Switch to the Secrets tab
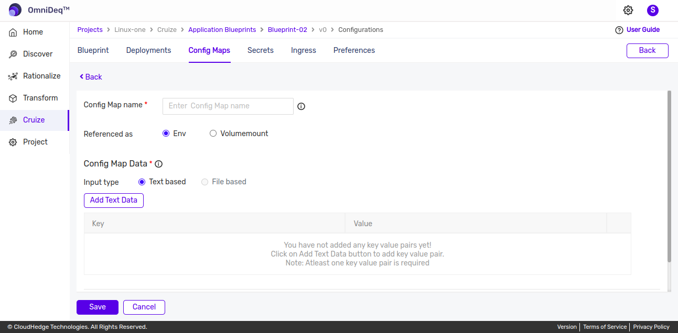The width and height of the screenshot is (678, 333). click(261, 50)
